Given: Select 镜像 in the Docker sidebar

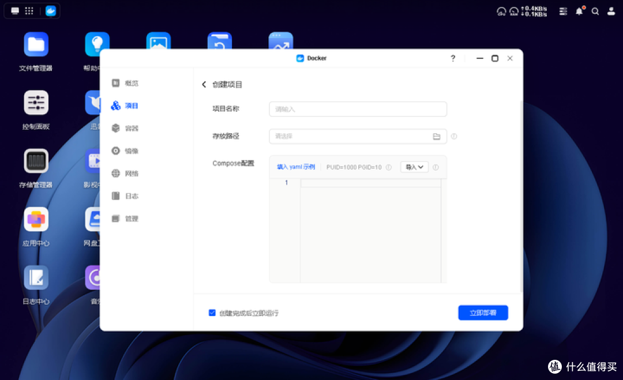Looking at the screenshot, I should [126, 151].
